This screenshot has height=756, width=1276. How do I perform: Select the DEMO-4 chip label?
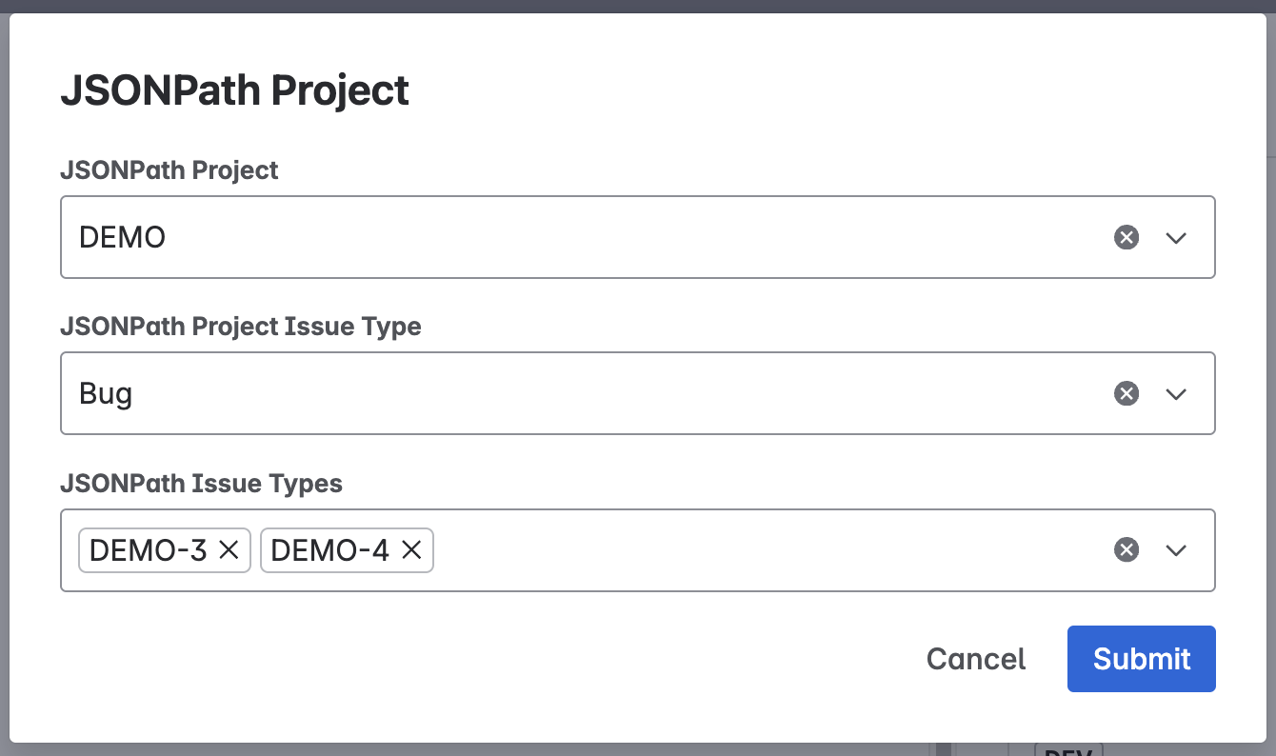tap(330, 550)
